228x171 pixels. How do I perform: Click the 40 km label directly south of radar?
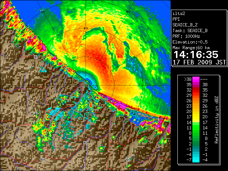[x=85, y=142]
